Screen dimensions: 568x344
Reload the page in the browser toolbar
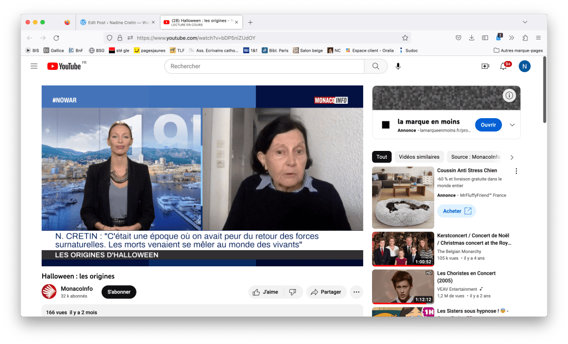click(56, 38)
